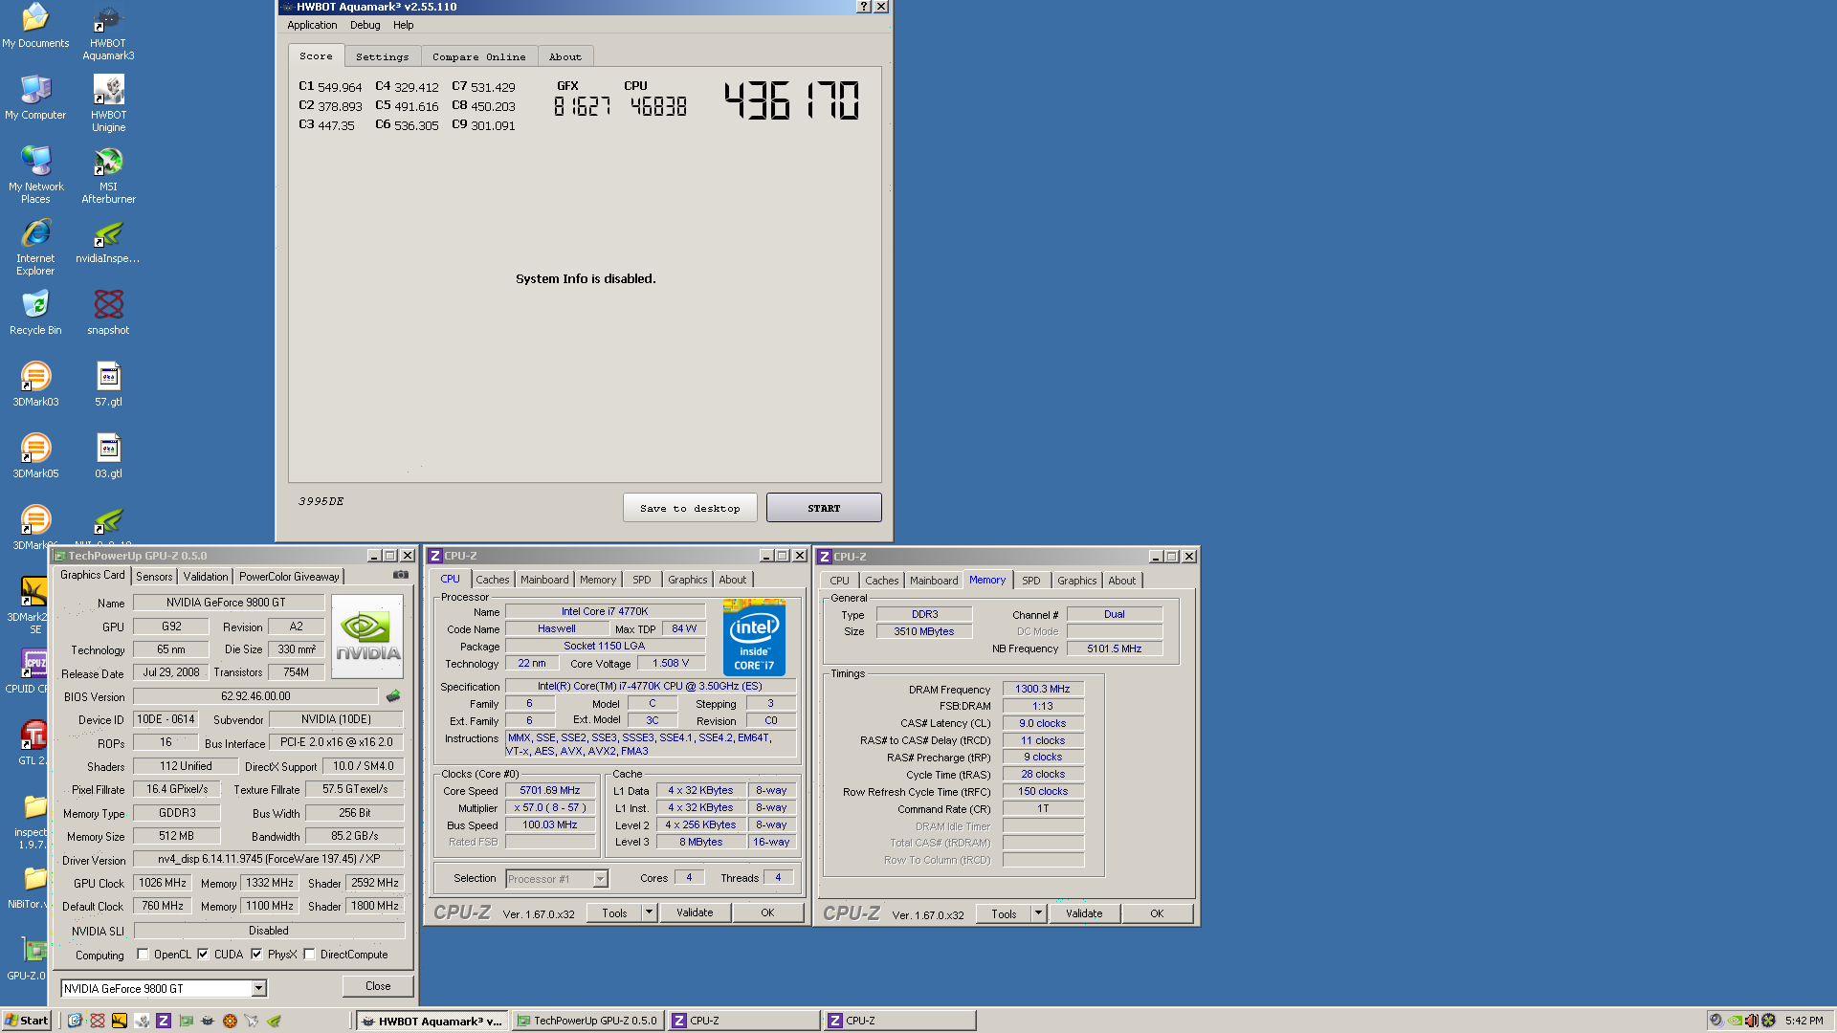This screenshot has width=1837, height=1033.
Task: Click the Core Speed value 5701.69 MHz
Action: [x=550, y=791]
